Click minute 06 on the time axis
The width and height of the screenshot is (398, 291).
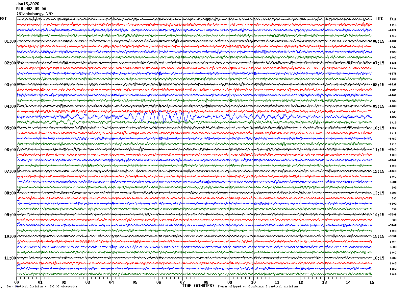pos(159,282)
